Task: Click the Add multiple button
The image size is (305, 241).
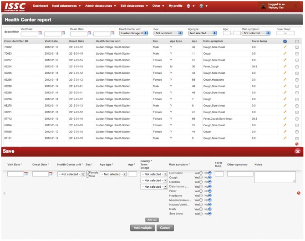Action: pyautogui.click(x=142, y=228)
